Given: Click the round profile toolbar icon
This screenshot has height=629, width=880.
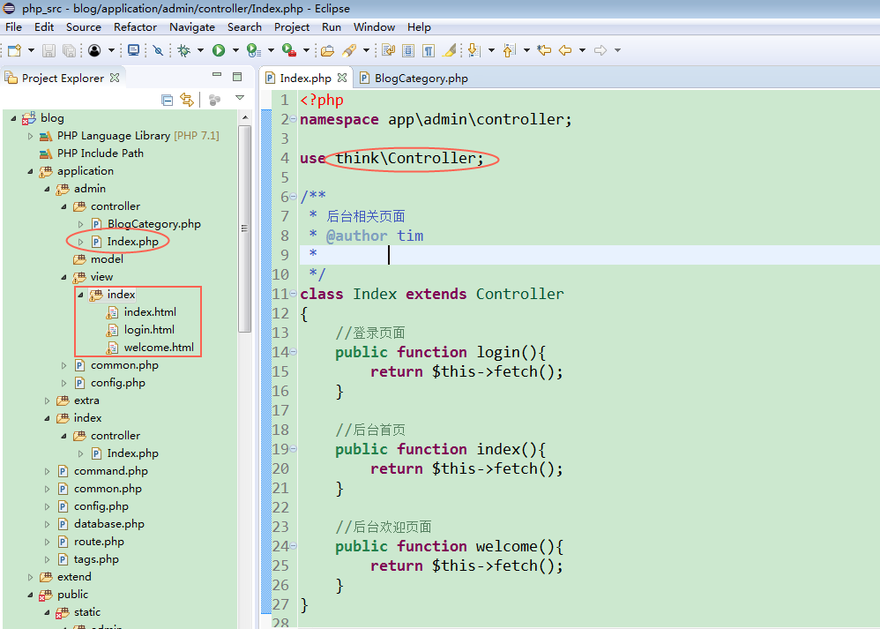Looking at the screenshot, I should (x=94, y=50).
